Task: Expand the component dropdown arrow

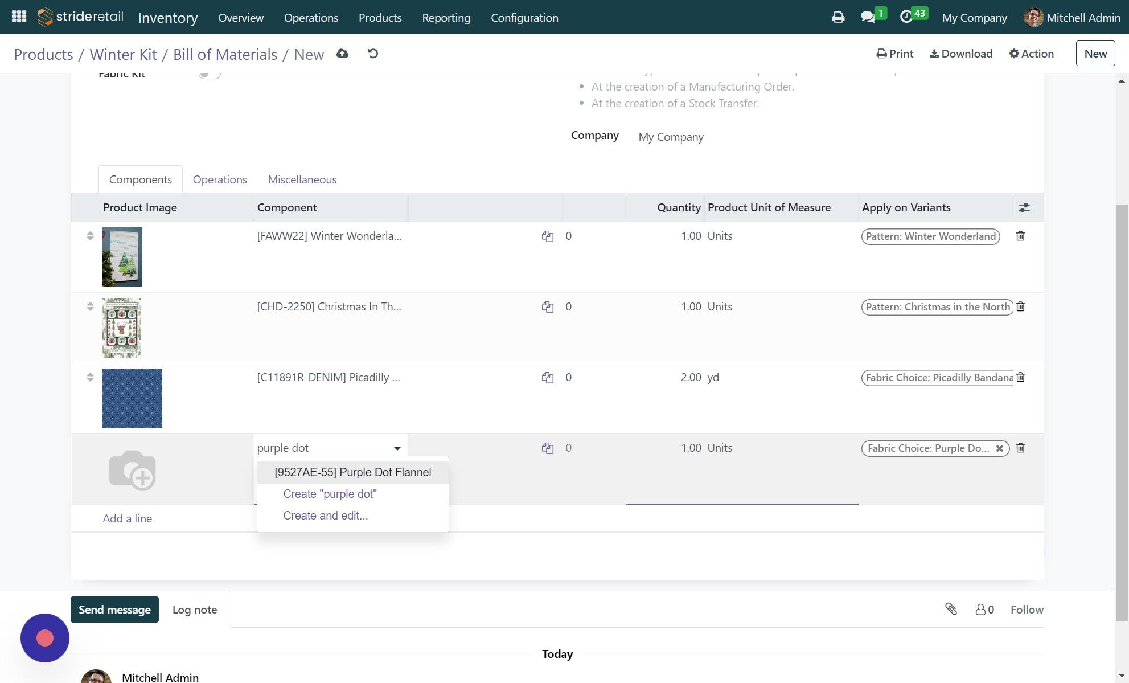Action: pyautogui.click(x=397, y=449)
